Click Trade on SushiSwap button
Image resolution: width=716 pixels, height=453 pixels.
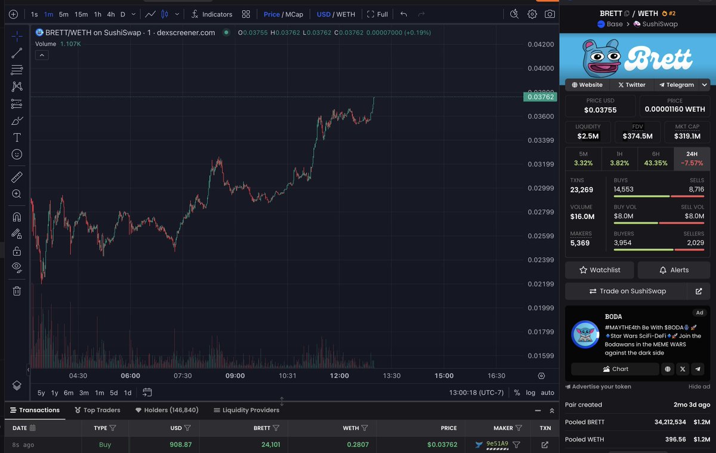click(x=627, y=291)
